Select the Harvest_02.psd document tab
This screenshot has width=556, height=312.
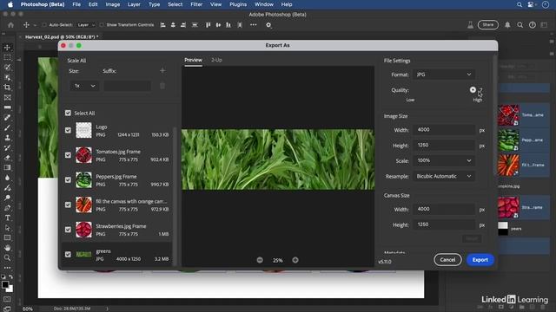click(61, 36)
